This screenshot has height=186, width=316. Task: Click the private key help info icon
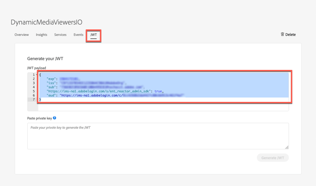(x=54, y=118)
